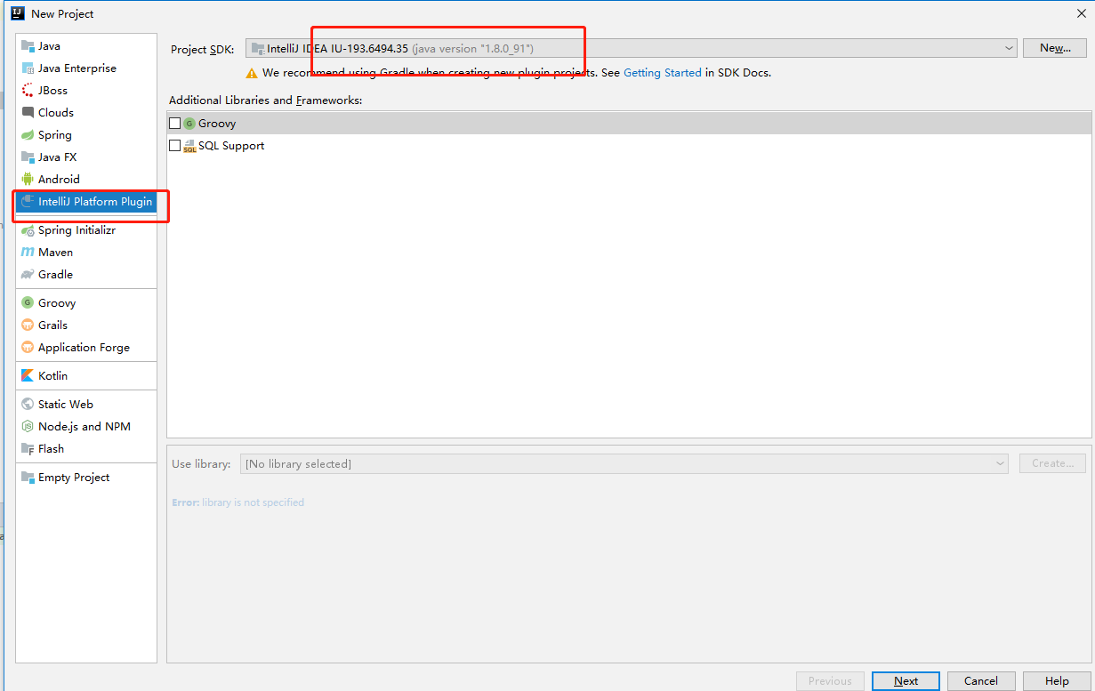Open the Use library dropdown
Viewport: 1095px width, 691px height.
click(624, 463)
